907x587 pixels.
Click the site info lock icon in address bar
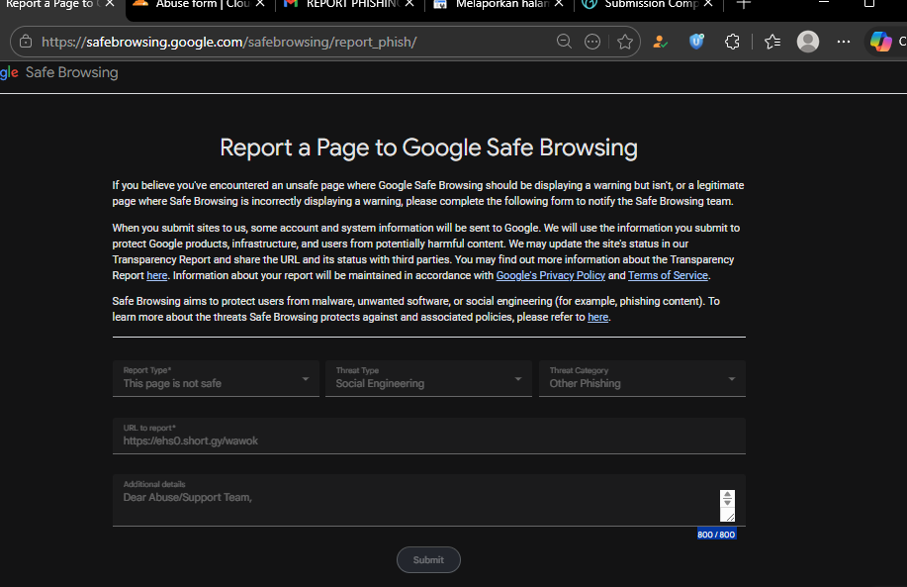(x=26, y=42)
